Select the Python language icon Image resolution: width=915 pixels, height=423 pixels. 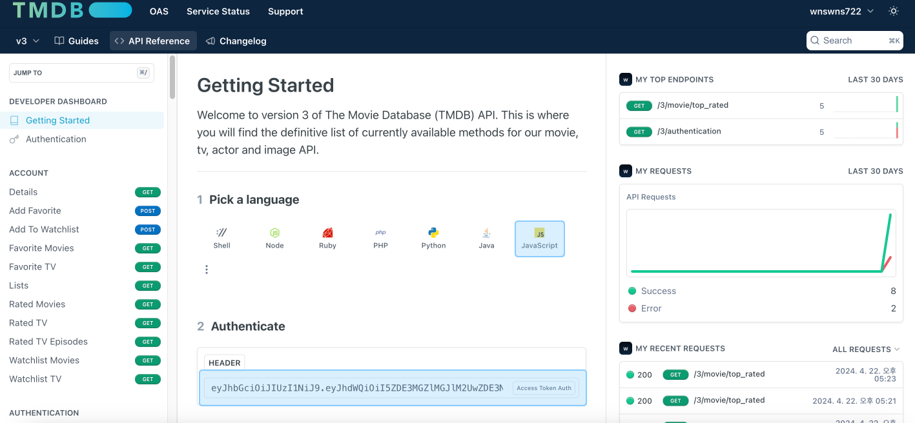[x=433, y=239]
